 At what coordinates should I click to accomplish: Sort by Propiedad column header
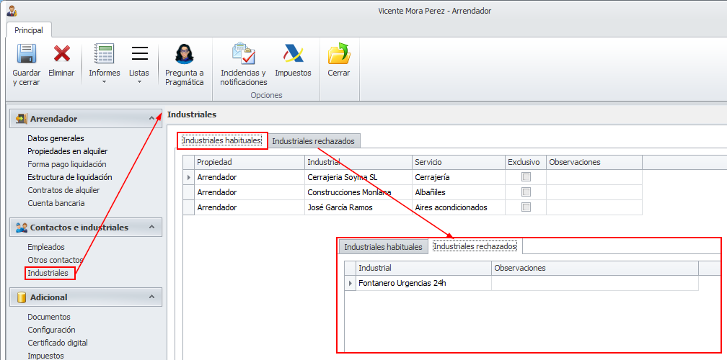pos(249,162)
